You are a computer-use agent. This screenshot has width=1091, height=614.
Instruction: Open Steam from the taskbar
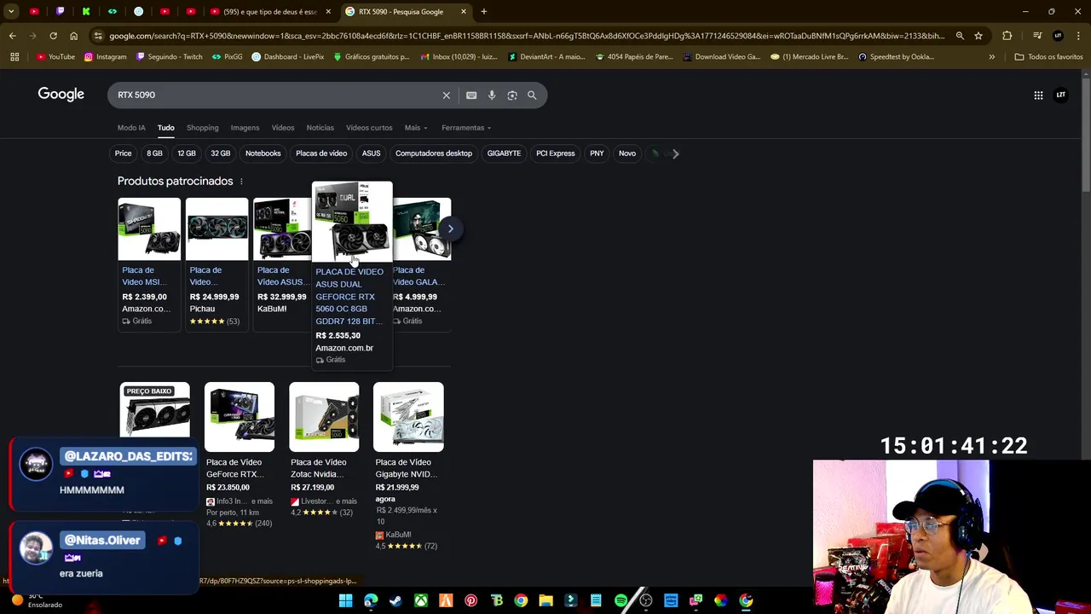click(x=395, y=600)
